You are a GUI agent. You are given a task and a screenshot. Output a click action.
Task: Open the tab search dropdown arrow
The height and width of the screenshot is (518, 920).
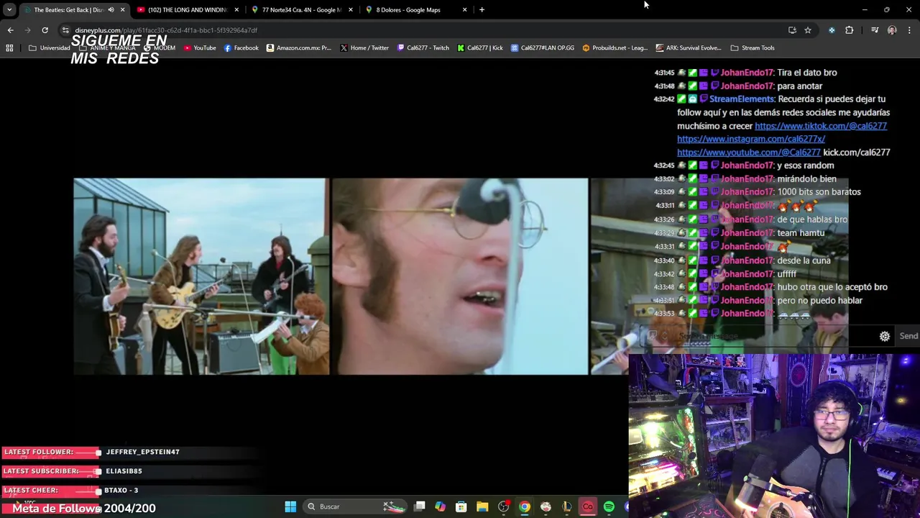click(x=9, y=10)
